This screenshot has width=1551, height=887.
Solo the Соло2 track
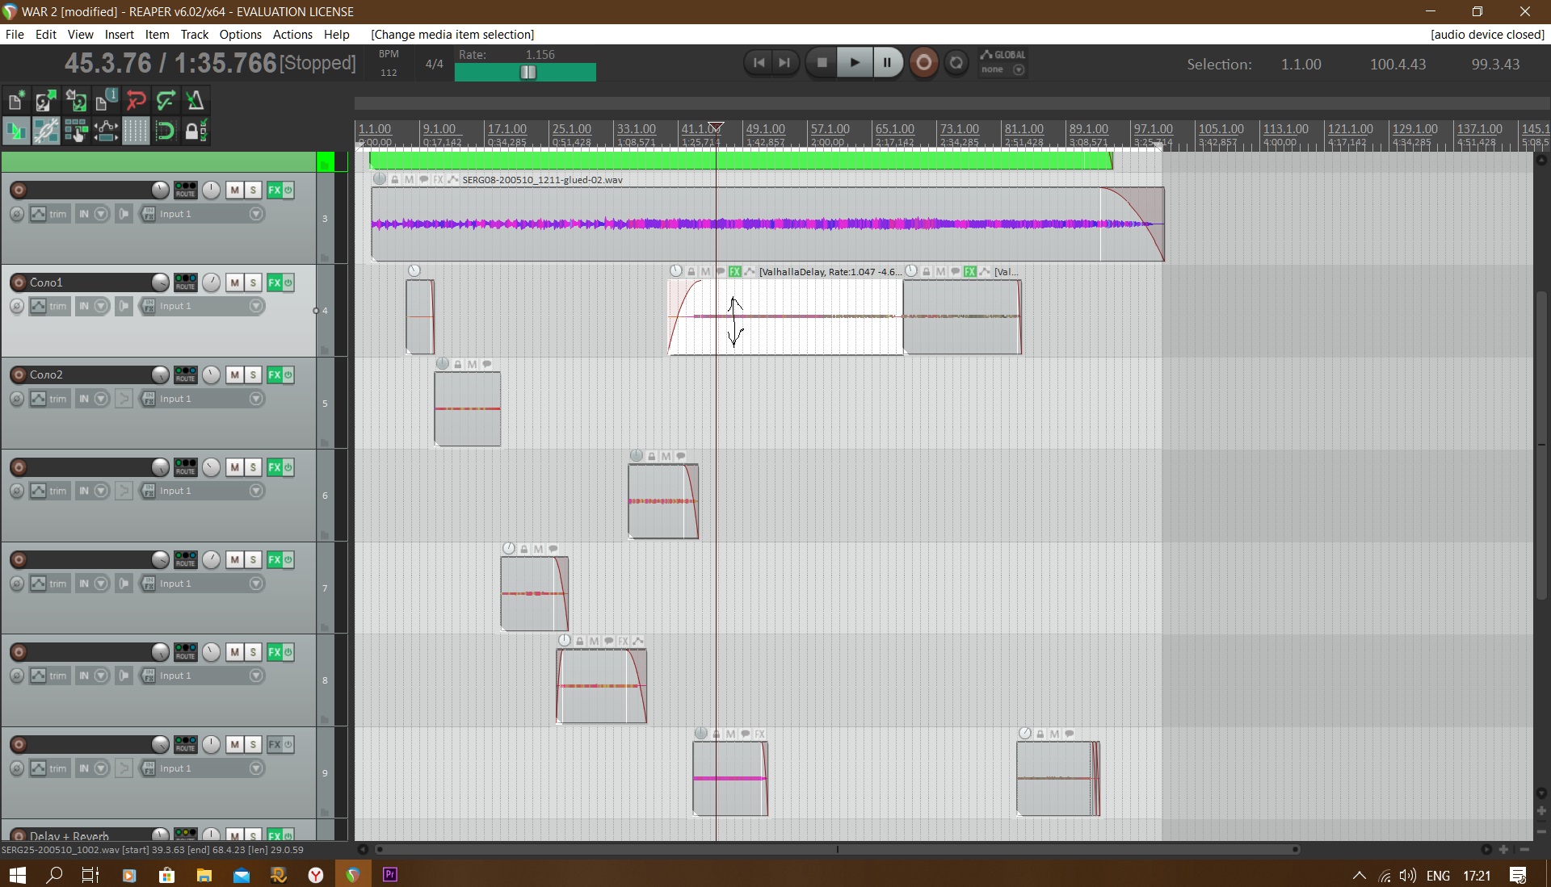pos(253,374)
